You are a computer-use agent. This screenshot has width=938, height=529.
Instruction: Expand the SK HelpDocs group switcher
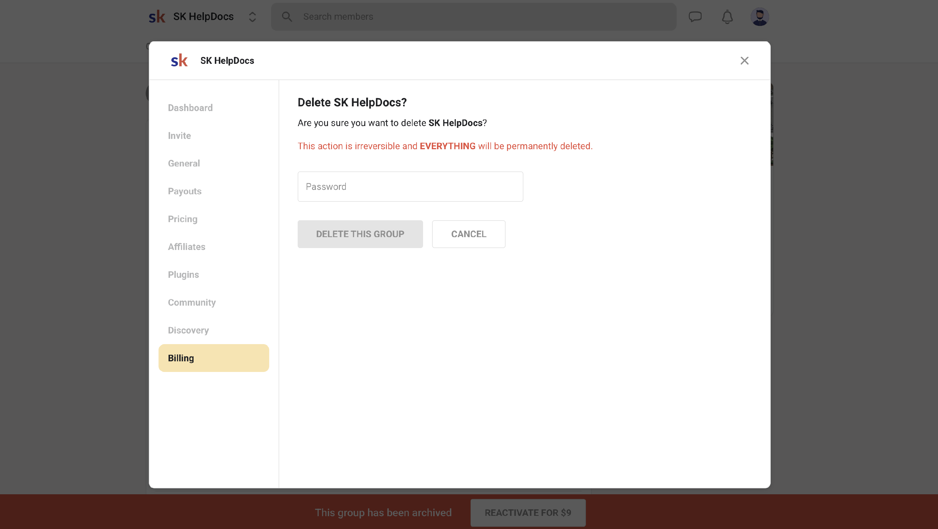[252, 17]
